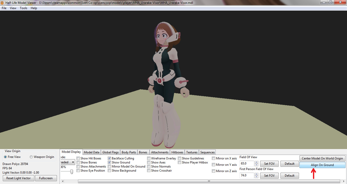Click the 'Drawn Polys: 20794' status text
347x184 pixels.
tap(15, 164)
